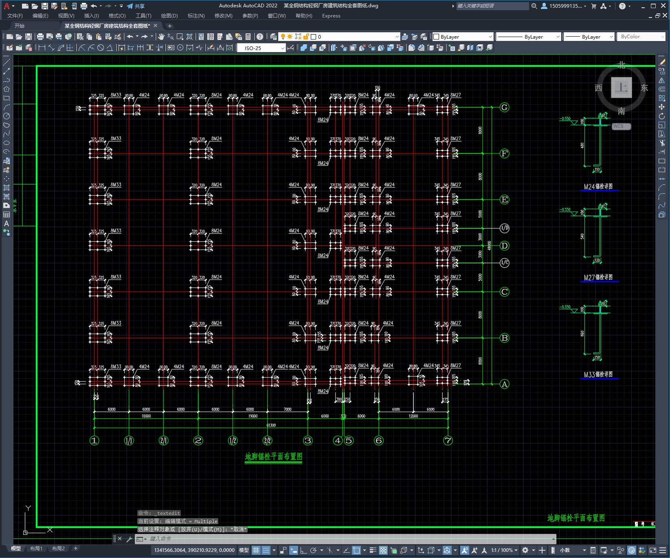Select the Rotate tool in modify toolbar
The width and height of the screenshot is (670, 558).
(662, 116)
